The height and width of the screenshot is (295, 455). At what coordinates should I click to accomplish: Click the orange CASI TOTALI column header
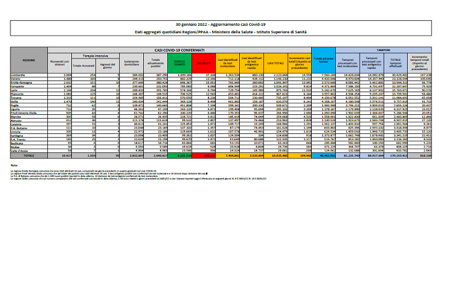(275, 62)
